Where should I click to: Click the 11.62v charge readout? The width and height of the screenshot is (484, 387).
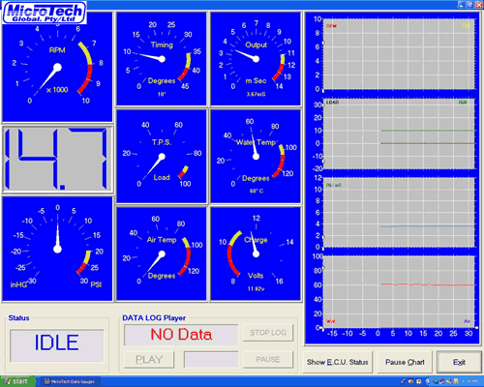click(x=257, y=289)
